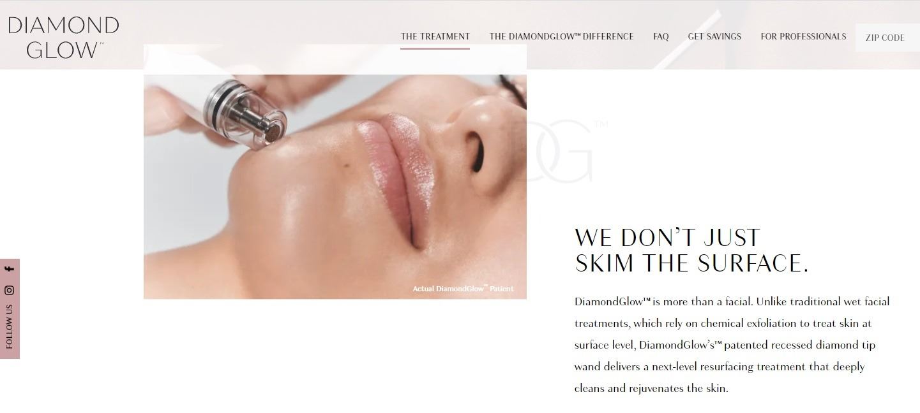Open The DiamondGlow Difference menu item

pos(561,36)
